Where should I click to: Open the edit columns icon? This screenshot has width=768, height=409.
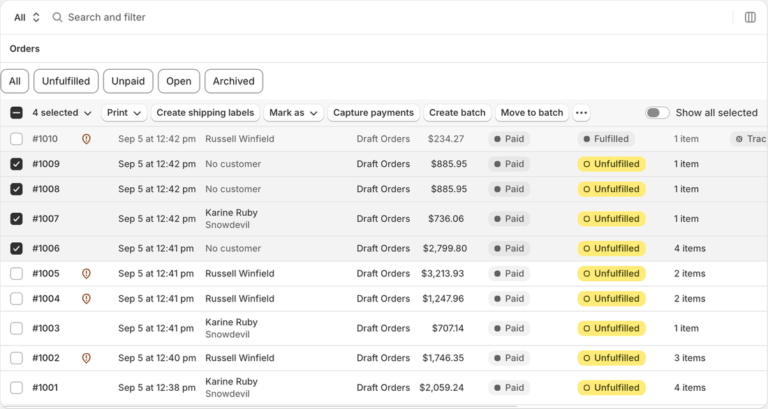point(750,17)
